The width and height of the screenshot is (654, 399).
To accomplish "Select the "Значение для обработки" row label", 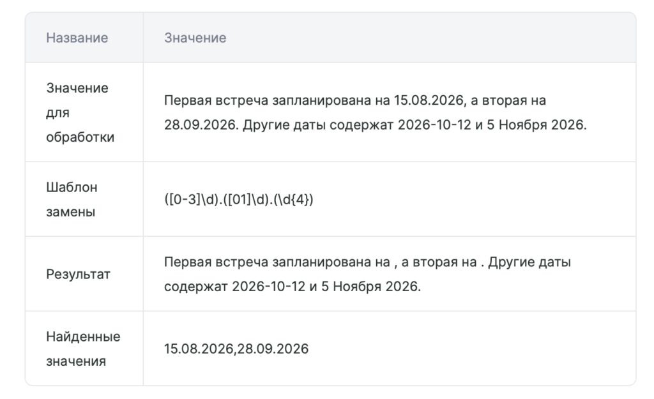I will 80,112.
